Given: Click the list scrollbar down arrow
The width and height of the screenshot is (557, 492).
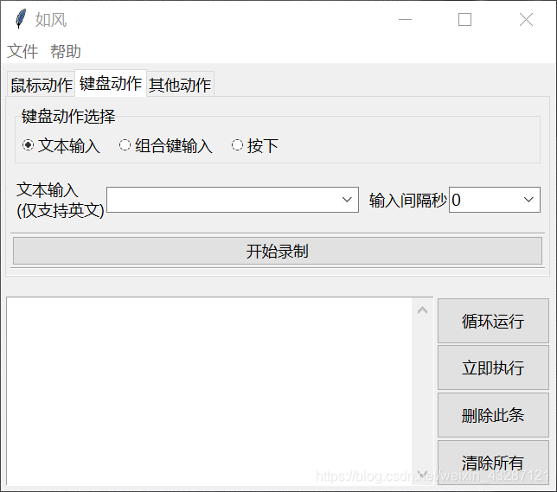Looking at the screenshot, I should point(422,474).
